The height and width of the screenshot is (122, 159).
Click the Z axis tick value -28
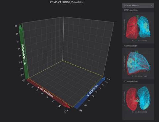pyautogui.click(x=85, y=105)
